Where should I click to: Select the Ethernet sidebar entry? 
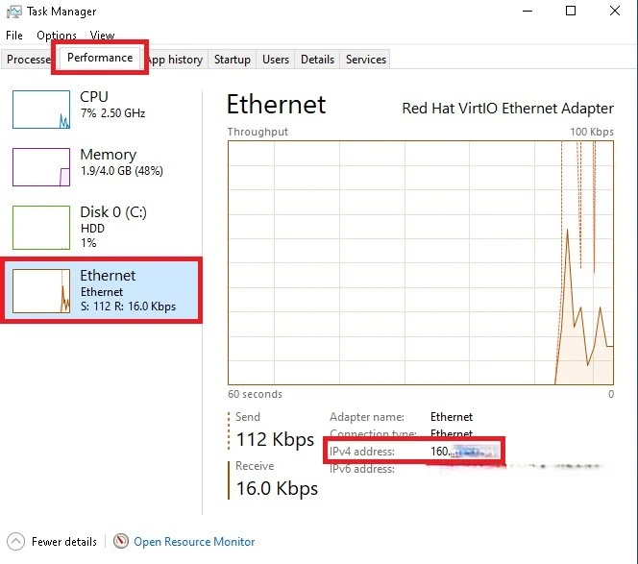point(102,290)
